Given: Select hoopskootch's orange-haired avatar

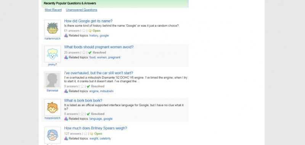Looking at the screenshot, I should pyautogui.click(x=53, y=108).
